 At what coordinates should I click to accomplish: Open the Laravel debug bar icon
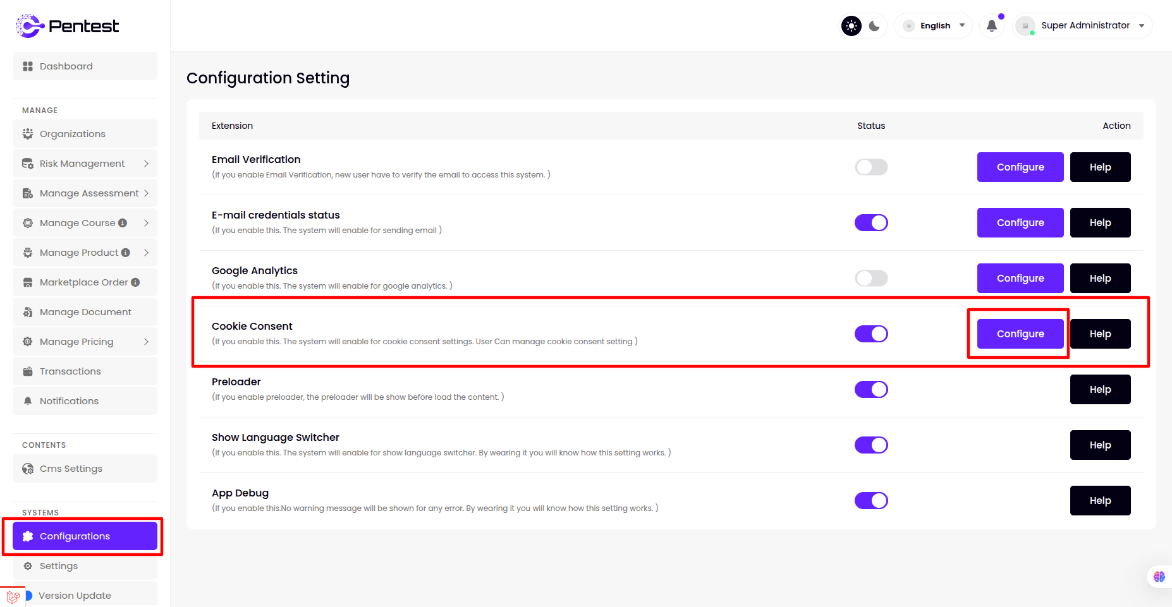pyautogui.click(x=13, y=597)
